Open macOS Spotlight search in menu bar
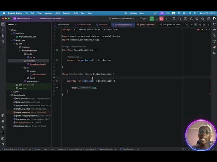Screen dimensions: 217x162 (190, 13)
